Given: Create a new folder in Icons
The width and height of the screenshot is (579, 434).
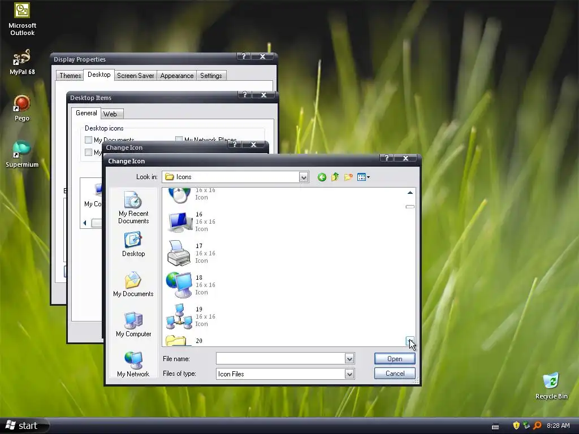Looking at the screenshot, I should coord(348,177).
